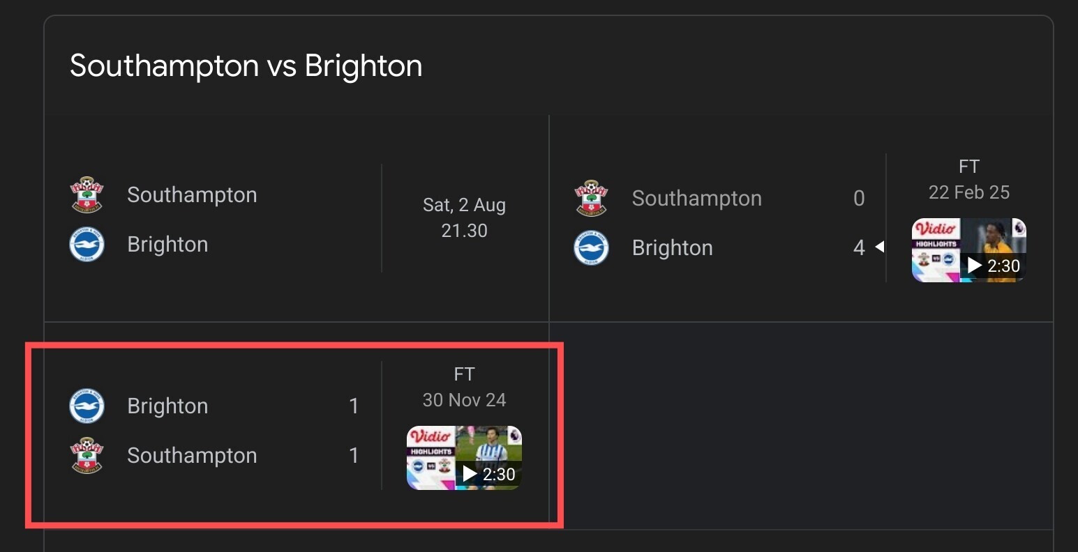Open the Sat, 2 Aug 21.30 kickoff details
This screenshot has width=1078, height=552.
click(464, 217)
